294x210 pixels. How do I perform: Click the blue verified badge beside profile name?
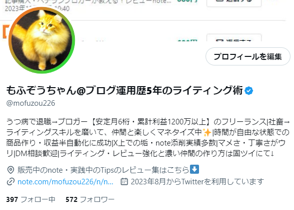(249, 91)
